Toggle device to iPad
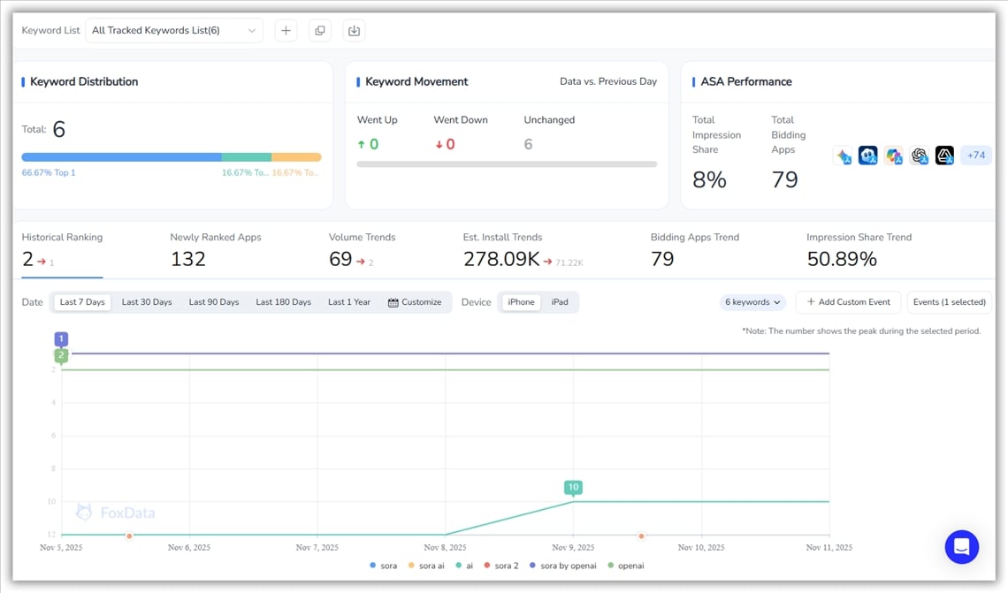The height and width of the screenshot is (593, 1008). click(x=560, y=302)
